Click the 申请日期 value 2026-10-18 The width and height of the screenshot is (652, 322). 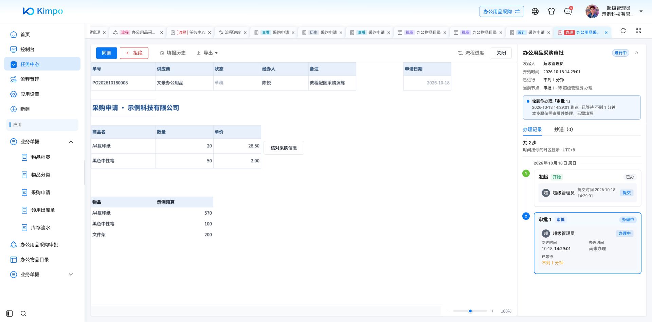(x=427, y=83)
